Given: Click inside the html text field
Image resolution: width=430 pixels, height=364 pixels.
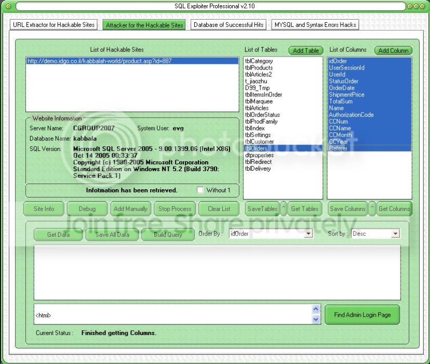Looking at the screenshot, I should tap(173, 315).
